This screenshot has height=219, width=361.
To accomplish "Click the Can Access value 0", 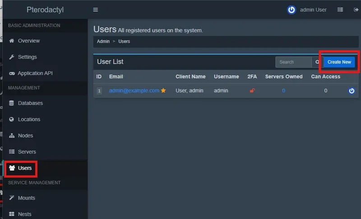I will pyautogui.click(x=325, y=90).
